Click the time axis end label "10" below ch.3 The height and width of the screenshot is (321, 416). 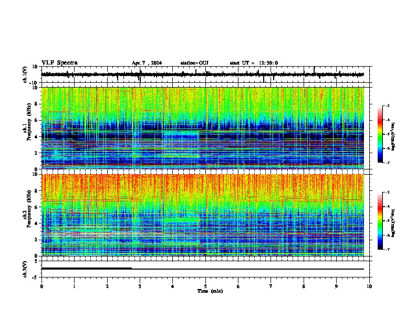[x=369, y=286]
